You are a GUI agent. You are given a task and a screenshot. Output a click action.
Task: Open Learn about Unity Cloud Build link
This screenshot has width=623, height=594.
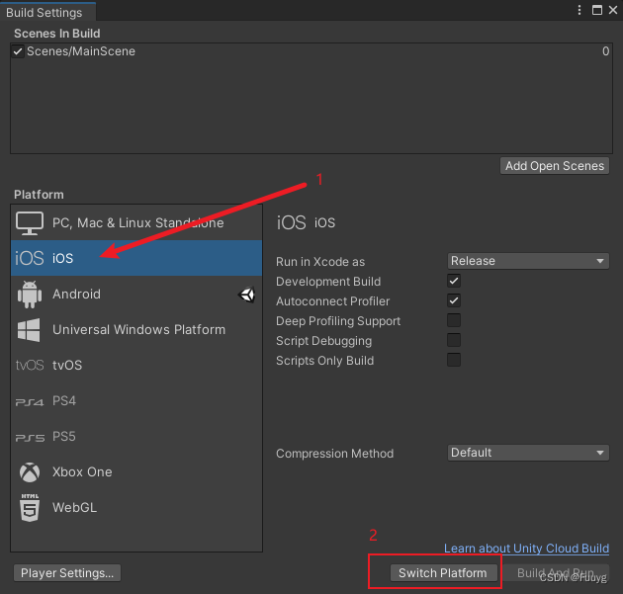(526, 549)
